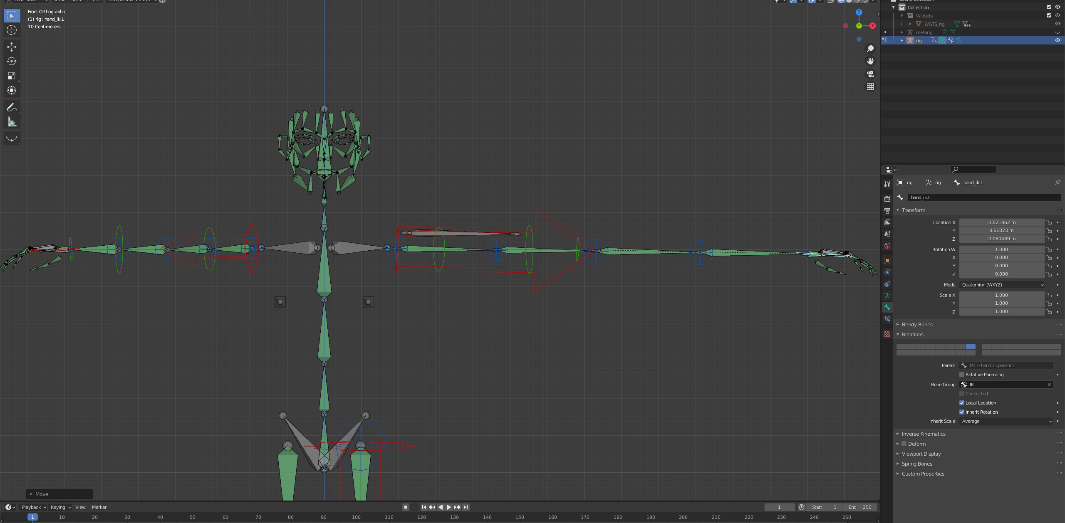Toggle visibility eye of Collection
Screen dimensions: 1065x523
coord(1058,7)
